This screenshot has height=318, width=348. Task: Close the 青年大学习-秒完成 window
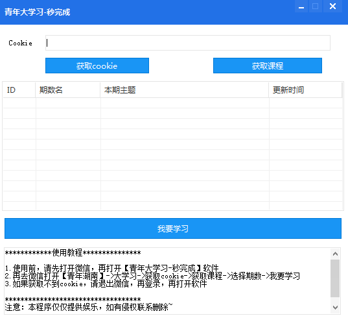tap(332, 6)
